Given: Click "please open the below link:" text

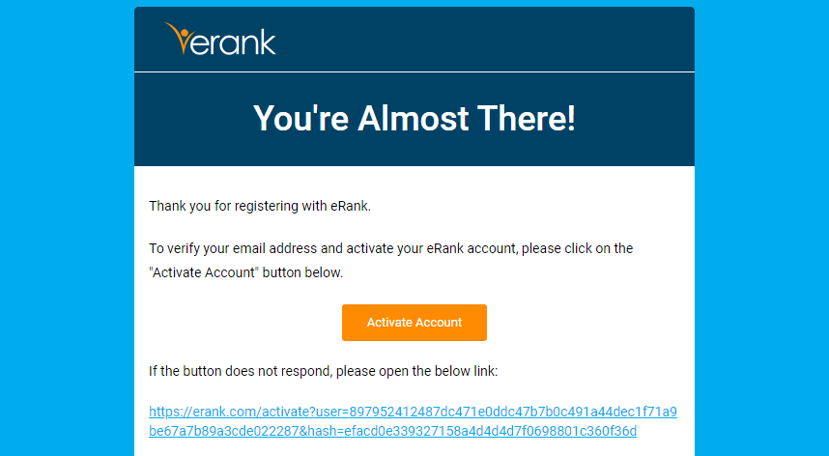Looking at the screenshot, I should point(416,371).
